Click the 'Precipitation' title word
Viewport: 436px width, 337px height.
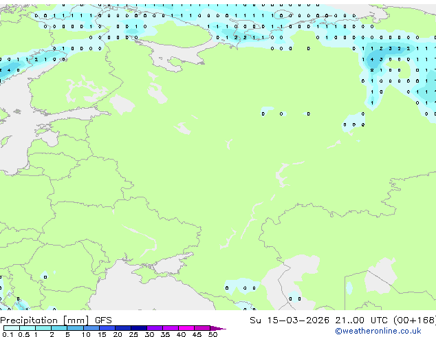click(x=29, y=320)
